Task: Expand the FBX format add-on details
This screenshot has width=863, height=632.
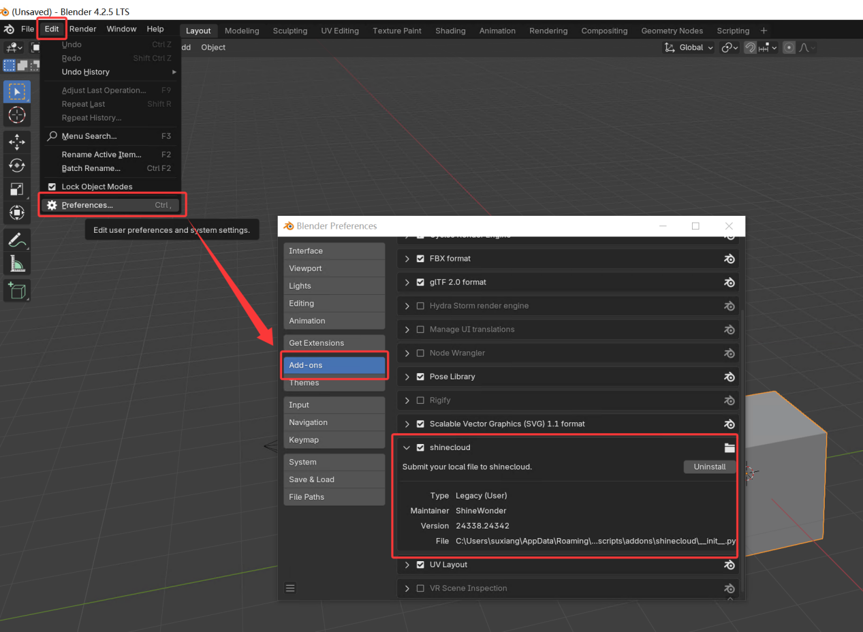Action: click(x=407, y=259)
